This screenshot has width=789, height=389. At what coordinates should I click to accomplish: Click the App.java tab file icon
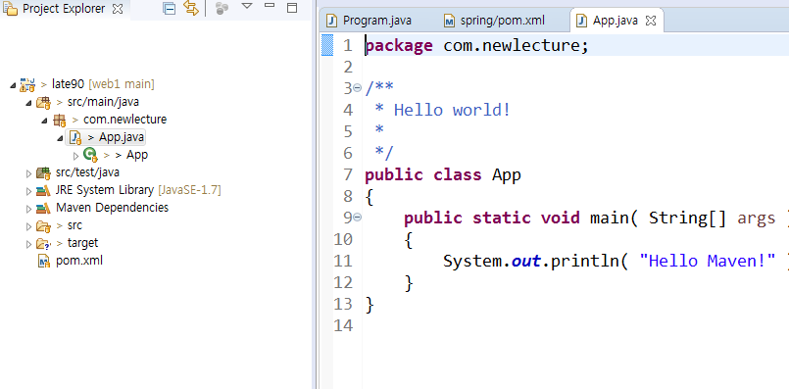(581, 21)
